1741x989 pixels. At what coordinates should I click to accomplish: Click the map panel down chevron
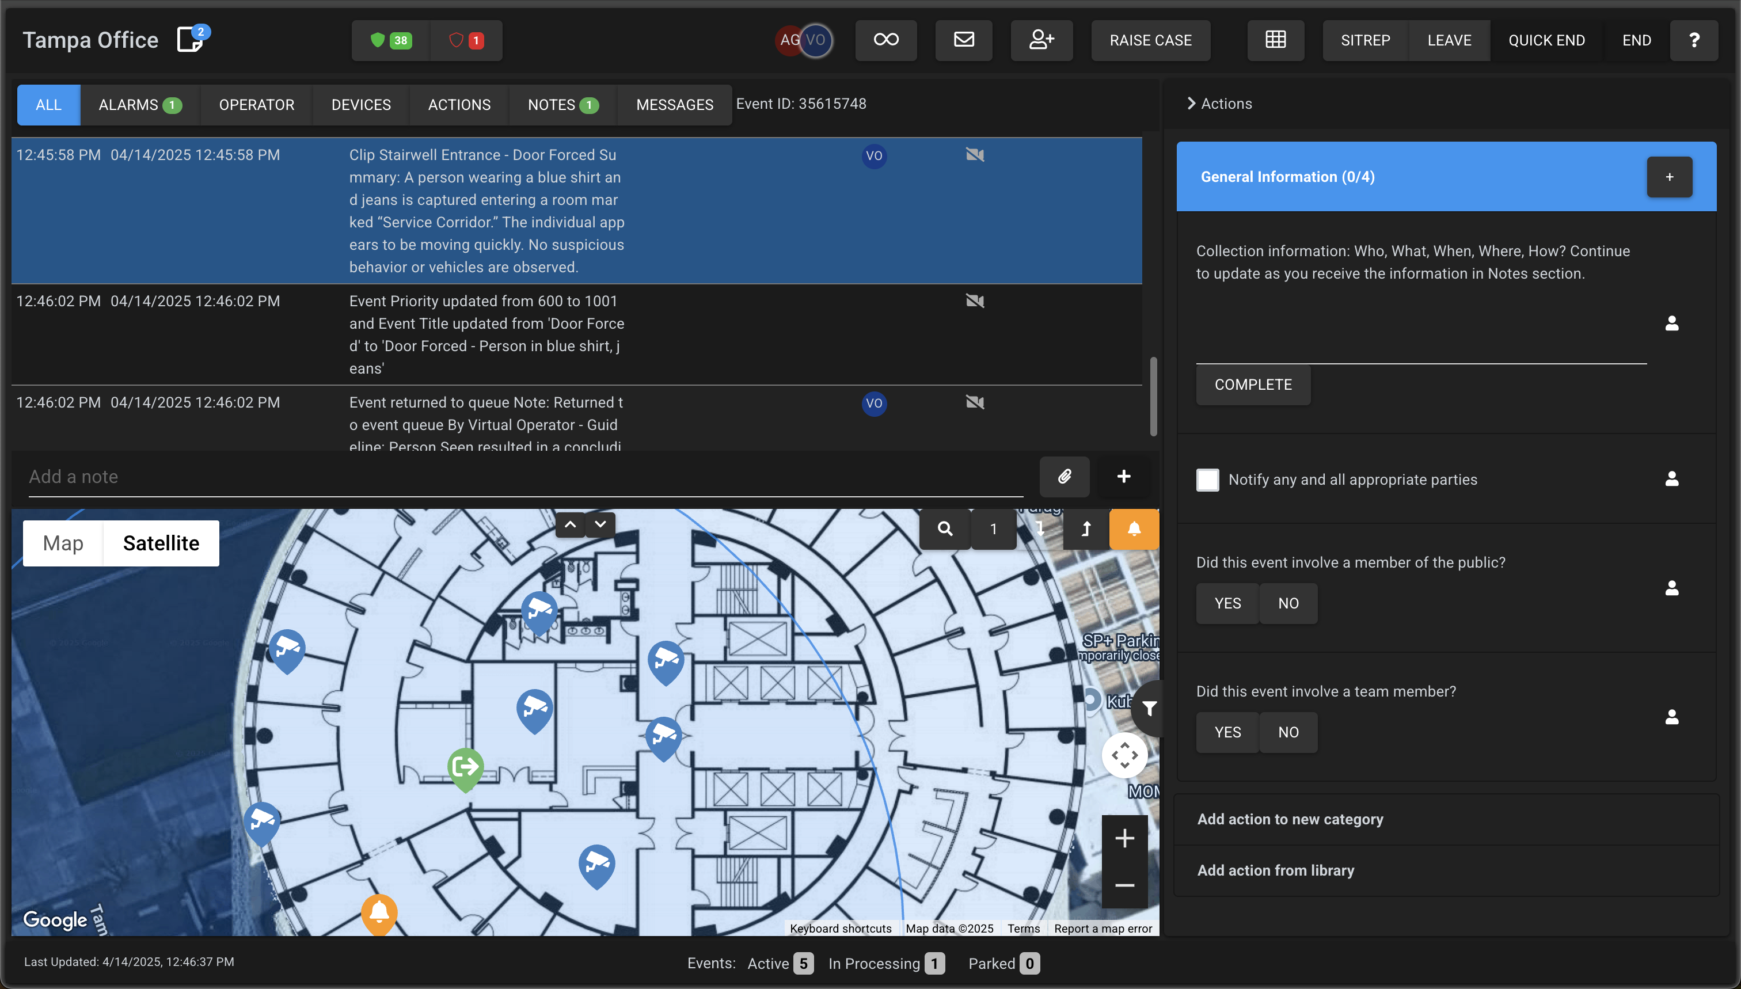600,524
